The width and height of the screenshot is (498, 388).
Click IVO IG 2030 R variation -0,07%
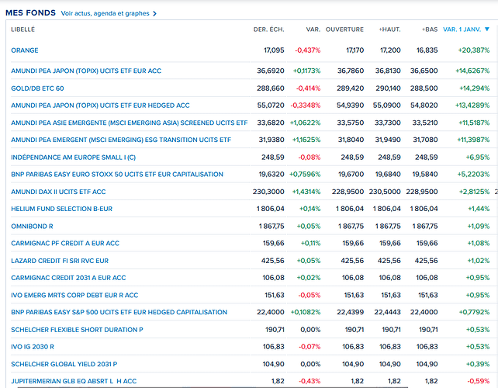(310, 347)
